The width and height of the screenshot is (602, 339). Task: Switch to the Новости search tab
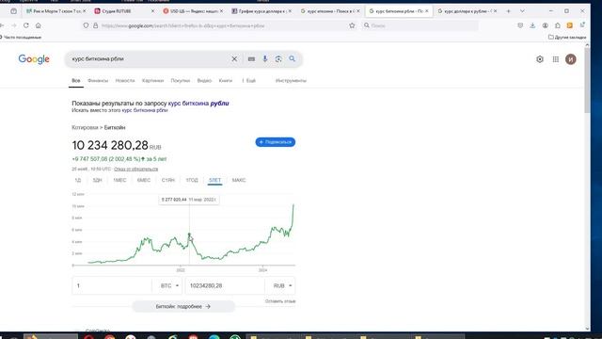(x=125, y=81)
